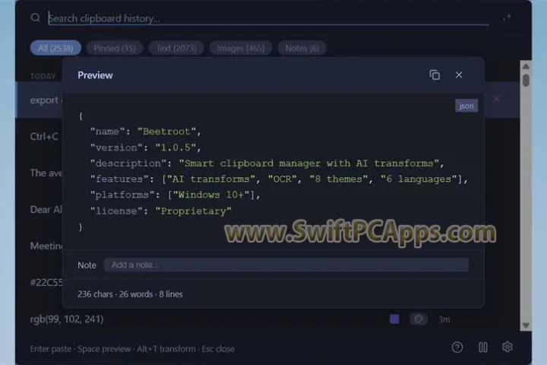Select the "The ave" clipboard entry
Screen dimensions: 547x365
(x=46, y=173)
